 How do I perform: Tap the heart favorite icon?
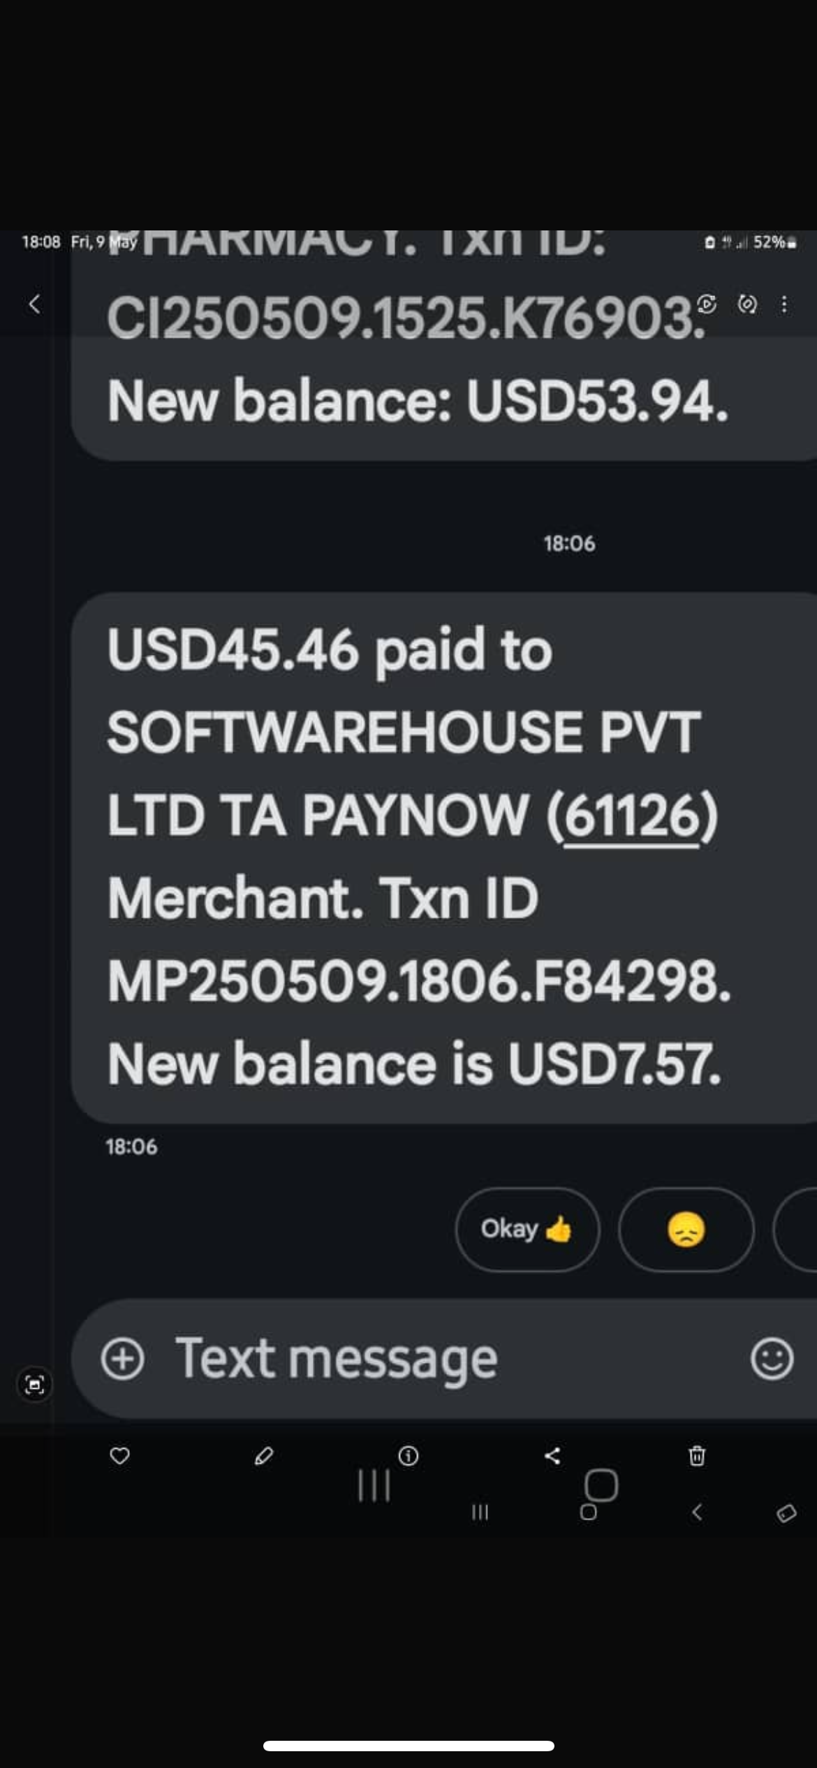(x=120, y=1456)
